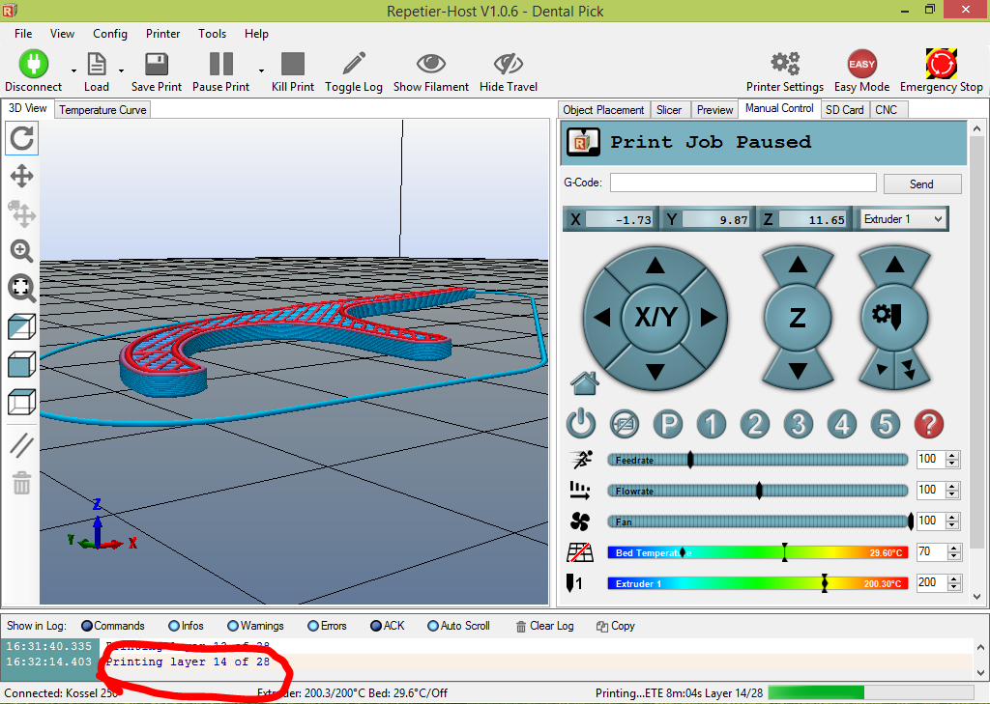Screen dimensions: 990x704
Task: Click the home all axes icon
Action: 584,382
